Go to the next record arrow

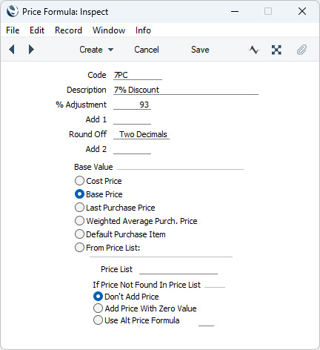click(x=31, y=50)
